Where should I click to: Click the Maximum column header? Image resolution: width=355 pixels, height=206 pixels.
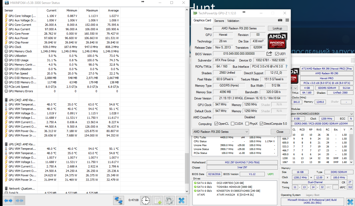pos(89,10)
